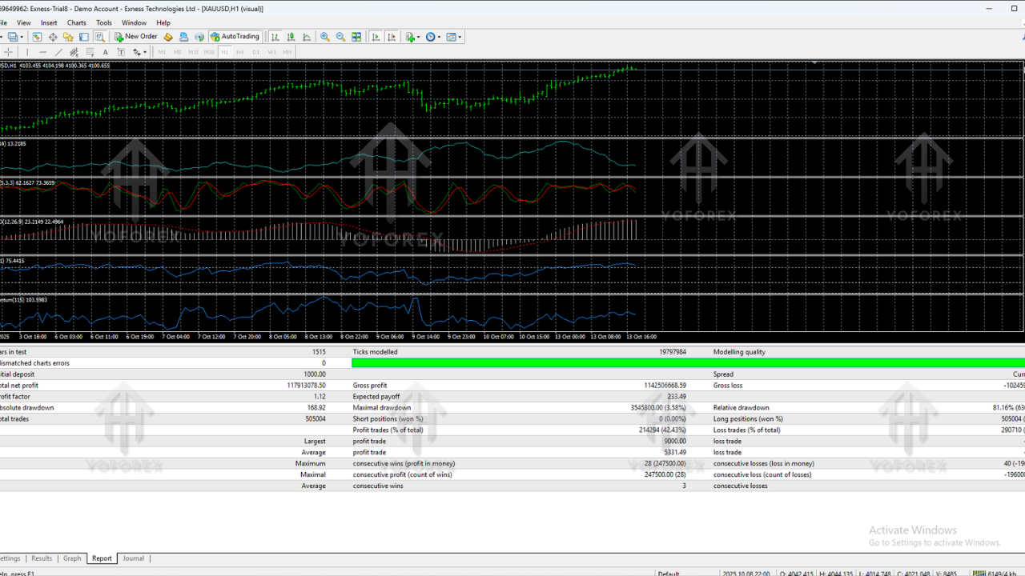
Task: Select the Draw Text (A) tool
Action: tap(105, 52)
